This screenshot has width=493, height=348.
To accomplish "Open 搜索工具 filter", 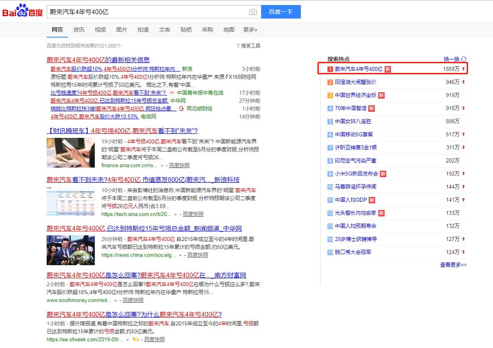I will click(x=248, y=46).
